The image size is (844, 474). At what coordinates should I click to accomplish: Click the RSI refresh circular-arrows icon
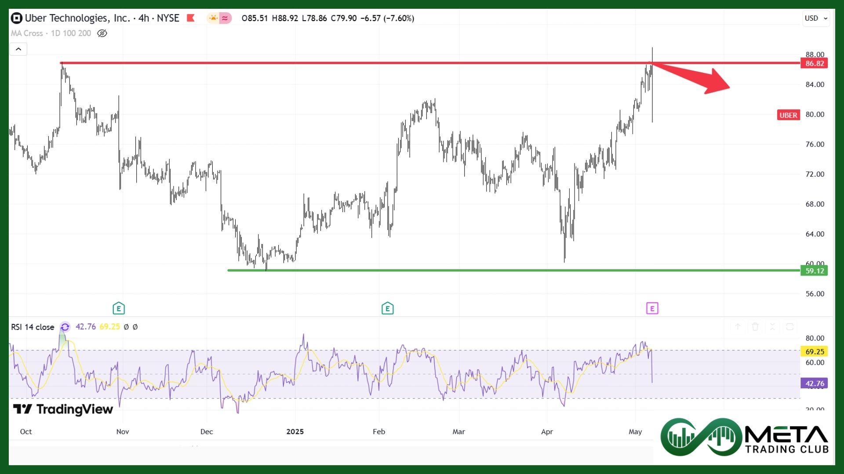65,327
